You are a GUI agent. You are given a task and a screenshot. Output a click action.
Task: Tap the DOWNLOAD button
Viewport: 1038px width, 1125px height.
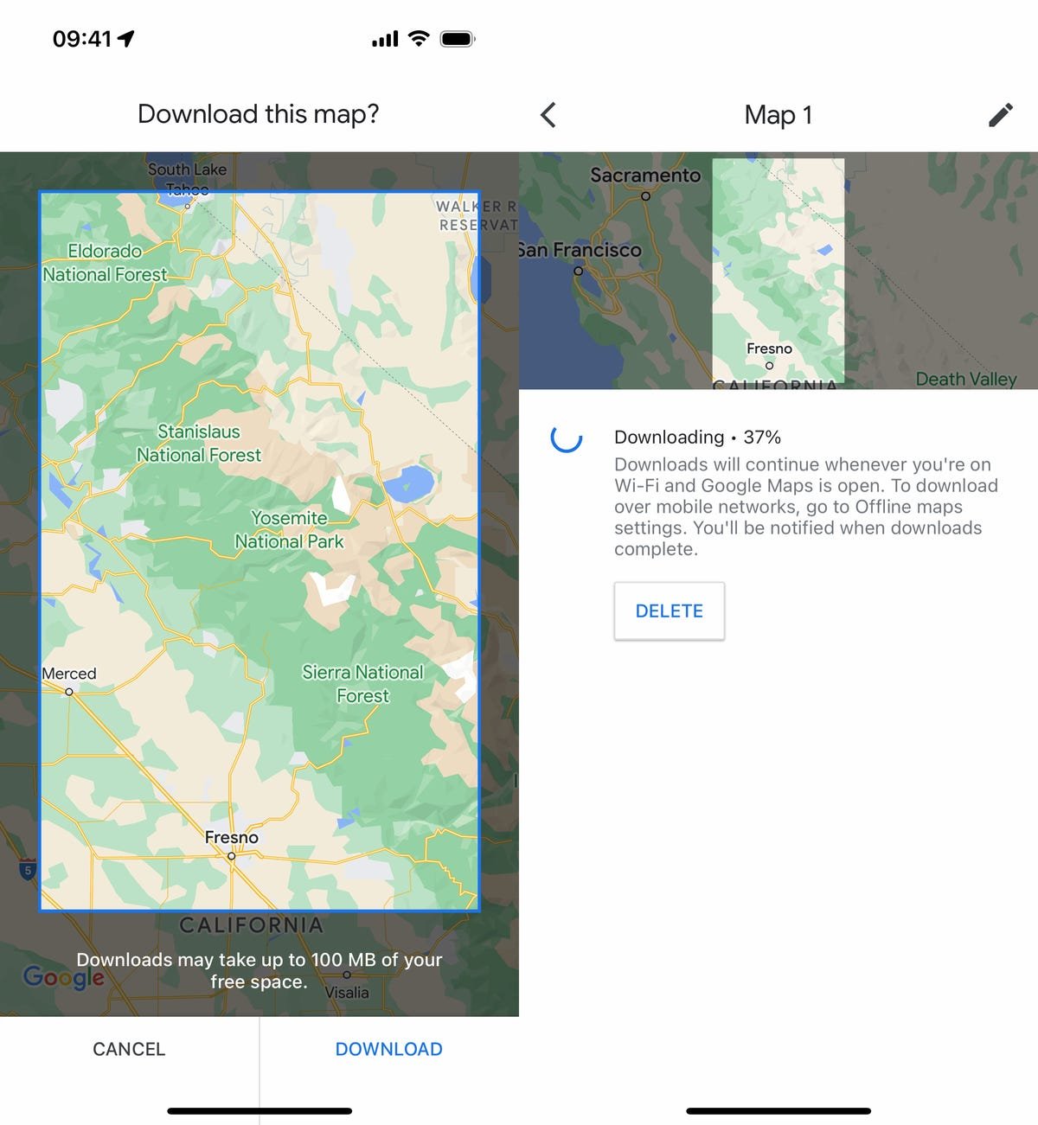tap(389, 1049)
